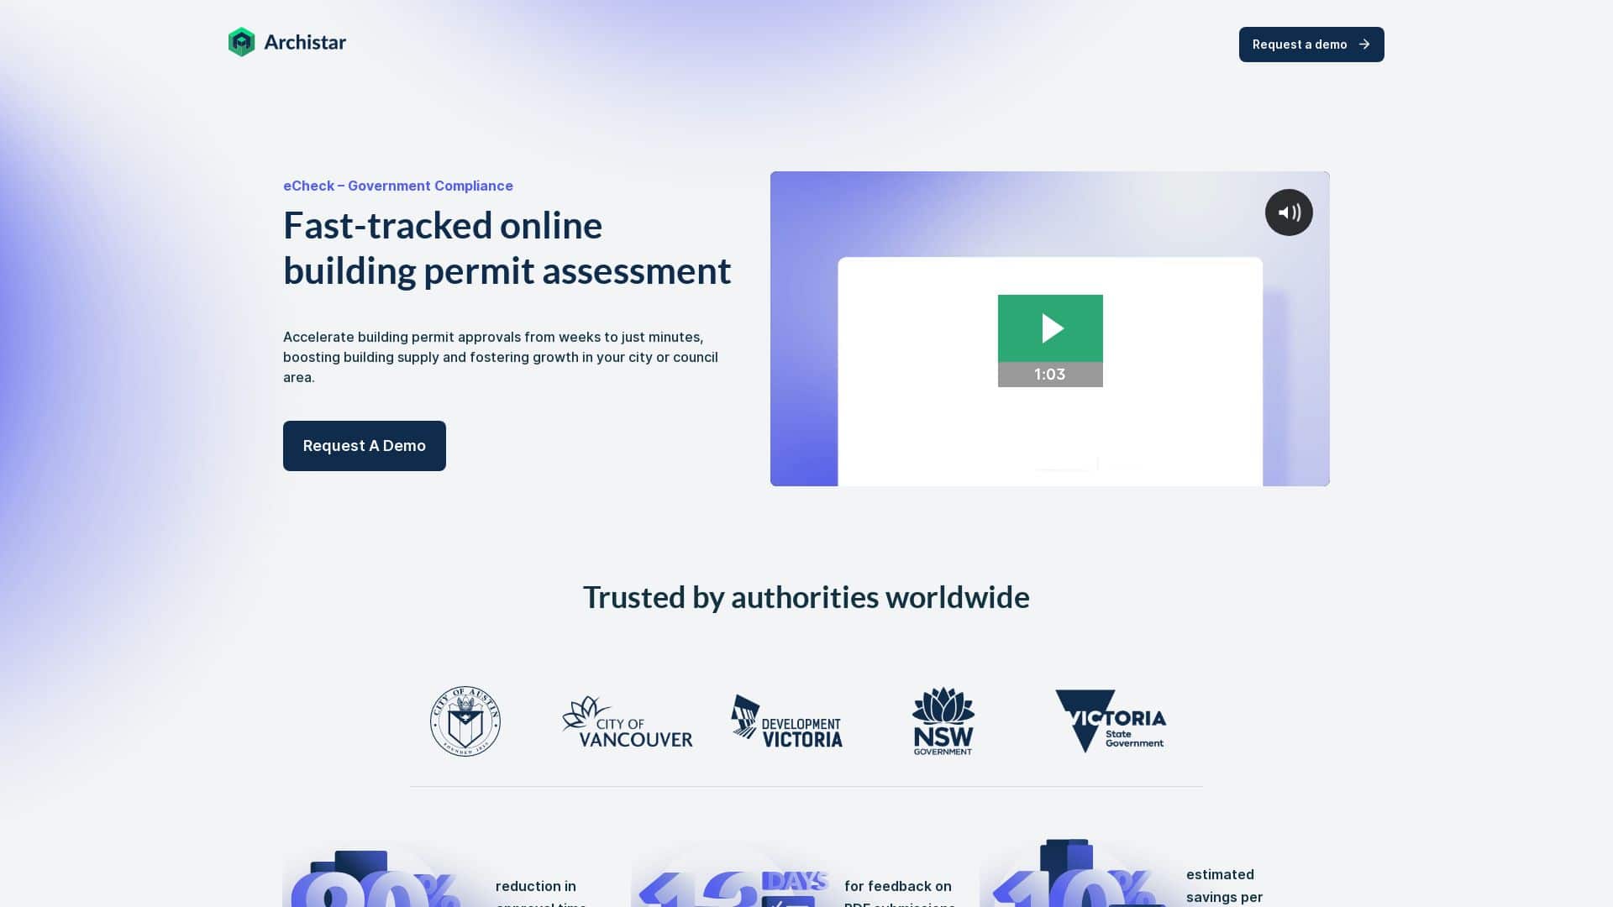Select the arrow icon in Request a demo button
Image resolution: width=1613 pixels, height=907 pixels.
pyautogui.click(x=1365, y=45)
